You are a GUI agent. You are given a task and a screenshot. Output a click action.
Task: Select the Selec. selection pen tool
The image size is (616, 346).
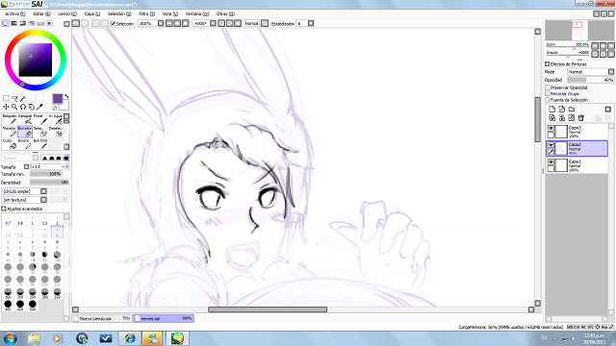(x=40, y=132)
